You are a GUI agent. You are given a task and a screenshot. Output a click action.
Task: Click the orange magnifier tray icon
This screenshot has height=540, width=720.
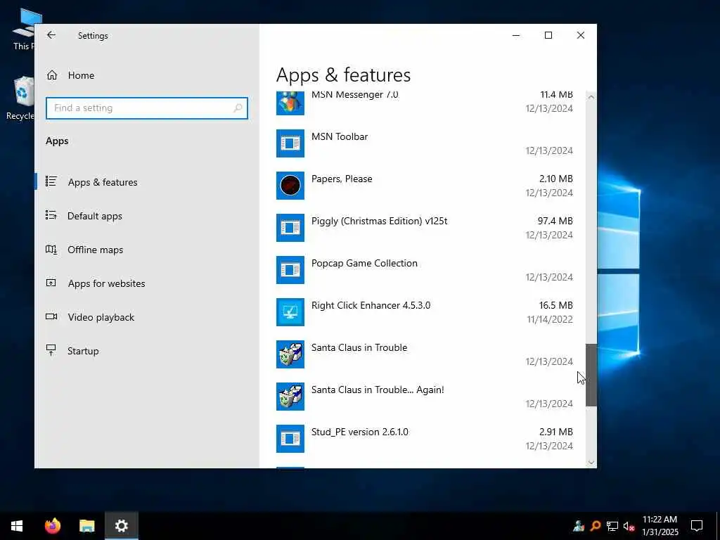tap(596, 526)
